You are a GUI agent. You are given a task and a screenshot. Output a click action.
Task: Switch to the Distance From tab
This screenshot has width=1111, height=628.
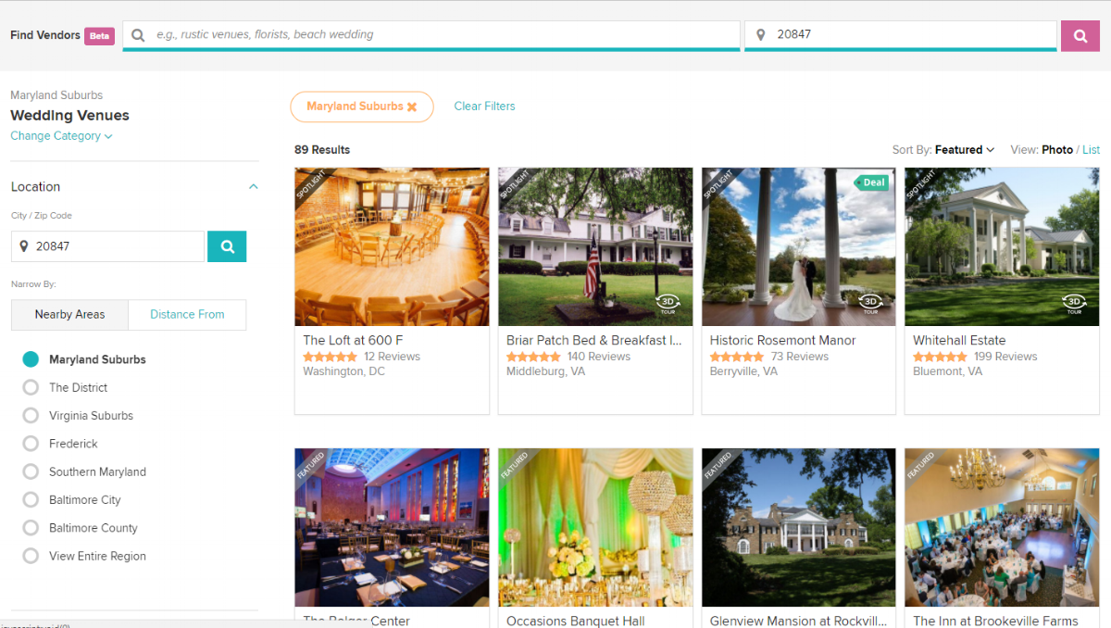[187, 315]
